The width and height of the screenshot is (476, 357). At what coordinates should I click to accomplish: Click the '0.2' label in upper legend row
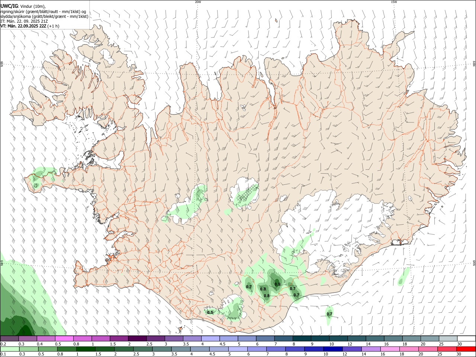point(3,344)
